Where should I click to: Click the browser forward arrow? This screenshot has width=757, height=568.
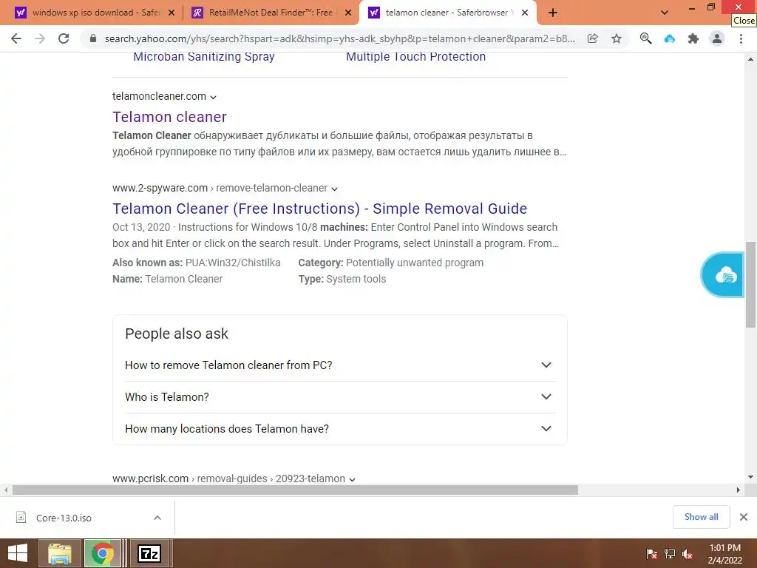point(40,38)
